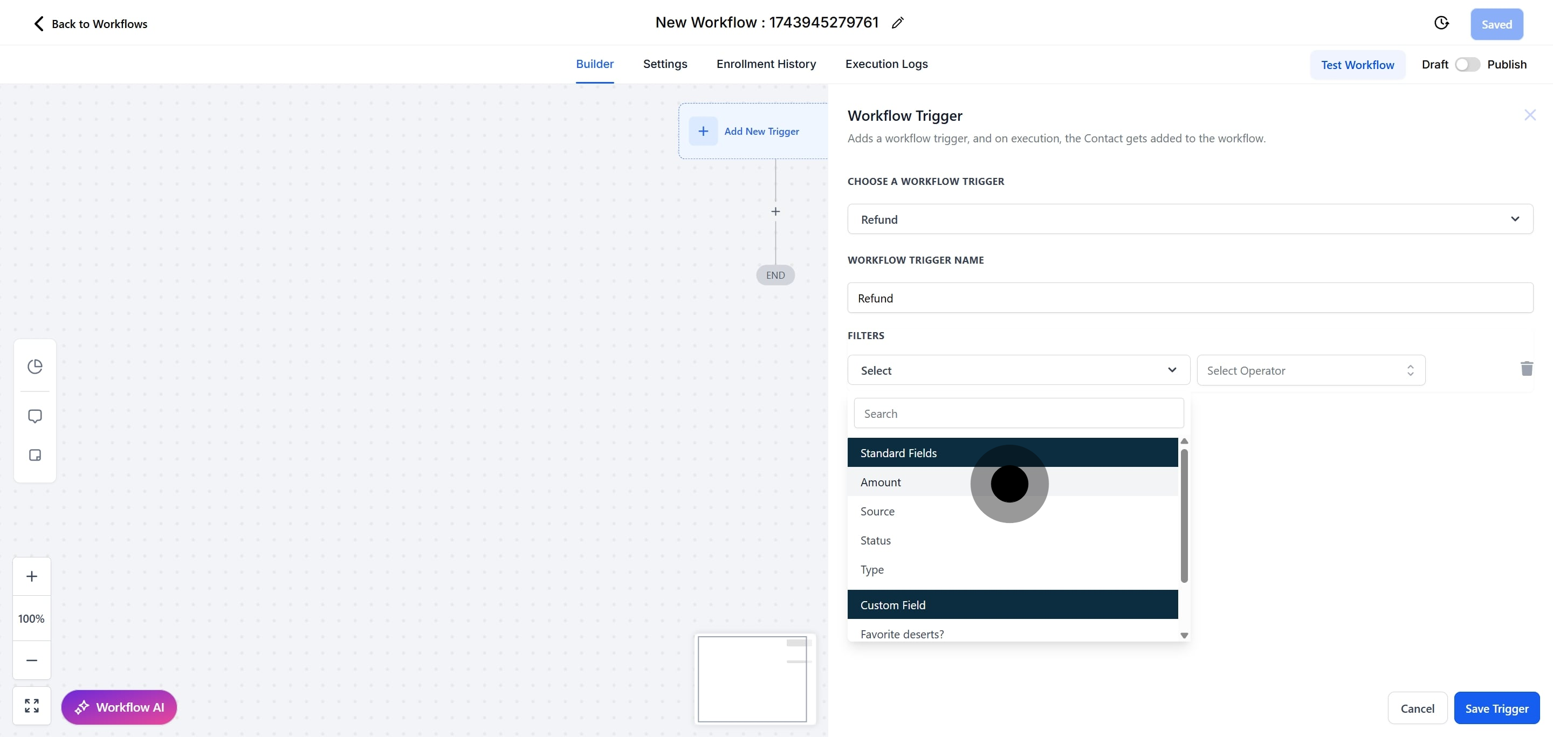Switch to the Builder tab
Image resolution: width=1553 pixels, height=737 pixels.
click(594, 64)
